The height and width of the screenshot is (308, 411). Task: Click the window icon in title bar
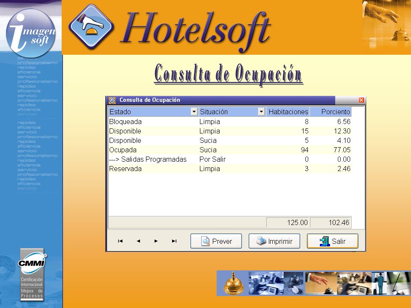(x=112, y=100)
